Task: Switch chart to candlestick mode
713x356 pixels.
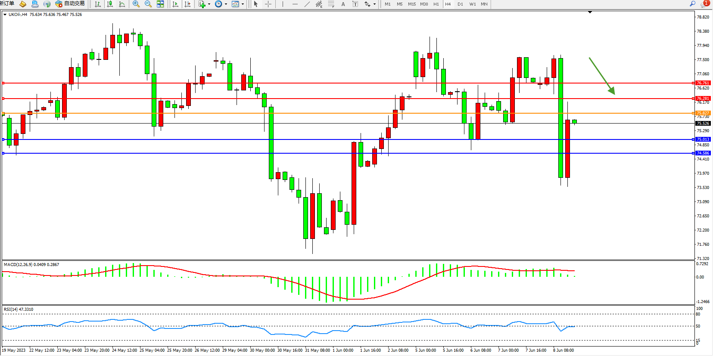Action: pos(110,4)
